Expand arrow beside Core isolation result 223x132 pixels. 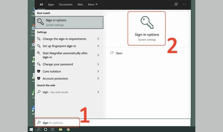98,71
